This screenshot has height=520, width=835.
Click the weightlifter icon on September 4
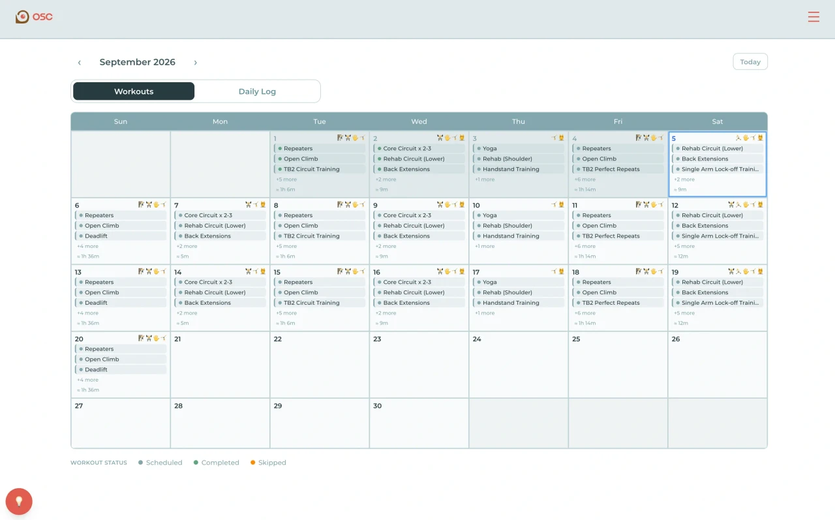coord(646,138)
